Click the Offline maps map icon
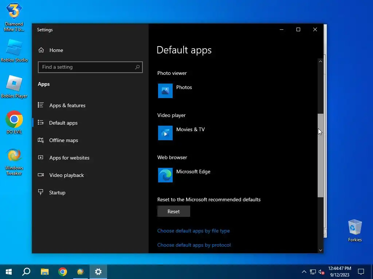The height and width of the screenshot is (279, 373). 41,140
